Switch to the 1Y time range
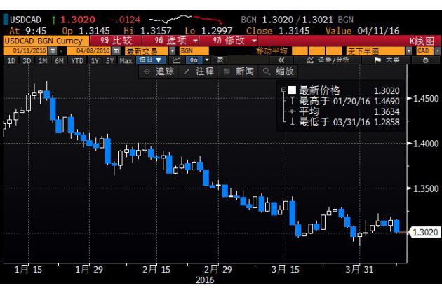The width and height of the screenshot is (442, 295). pyautogui.click(x=94, y=61)
